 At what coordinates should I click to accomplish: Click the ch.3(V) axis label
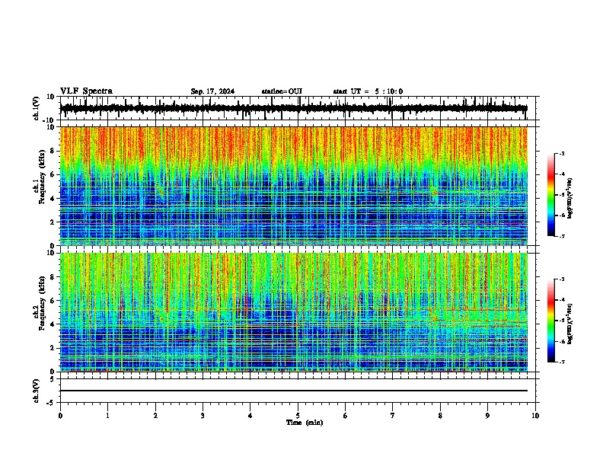point(36,391)
